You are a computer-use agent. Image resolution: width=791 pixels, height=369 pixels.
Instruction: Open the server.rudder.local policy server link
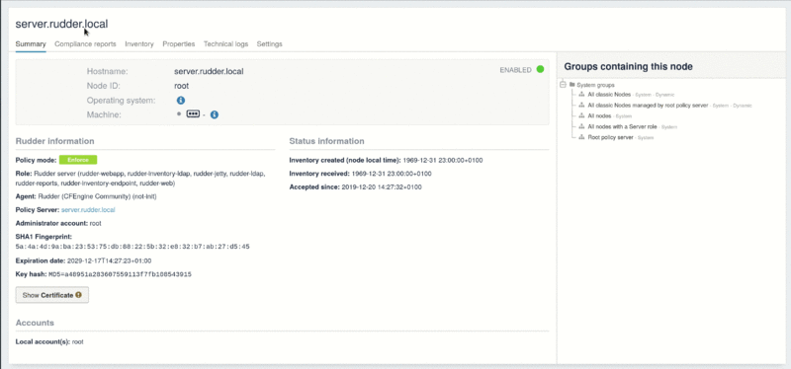pos(88,210)
